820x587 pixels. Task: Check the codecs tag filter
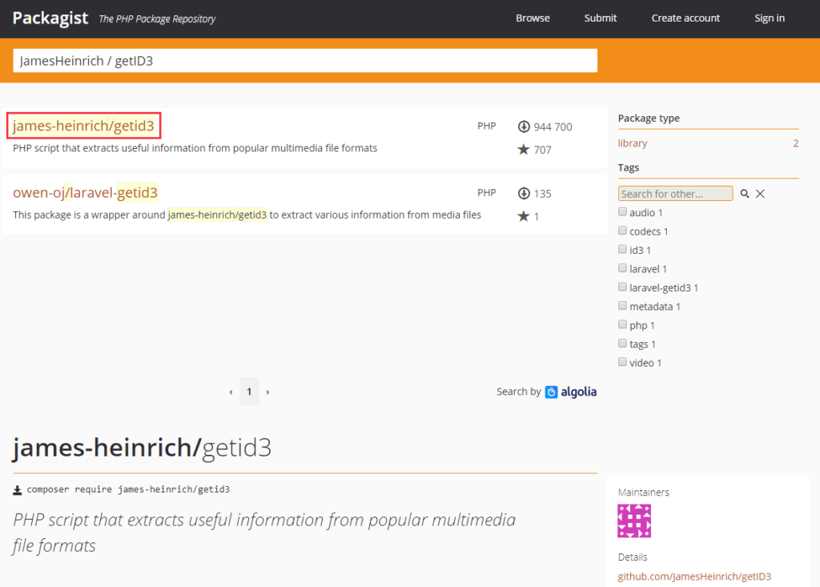pos(622,231)
